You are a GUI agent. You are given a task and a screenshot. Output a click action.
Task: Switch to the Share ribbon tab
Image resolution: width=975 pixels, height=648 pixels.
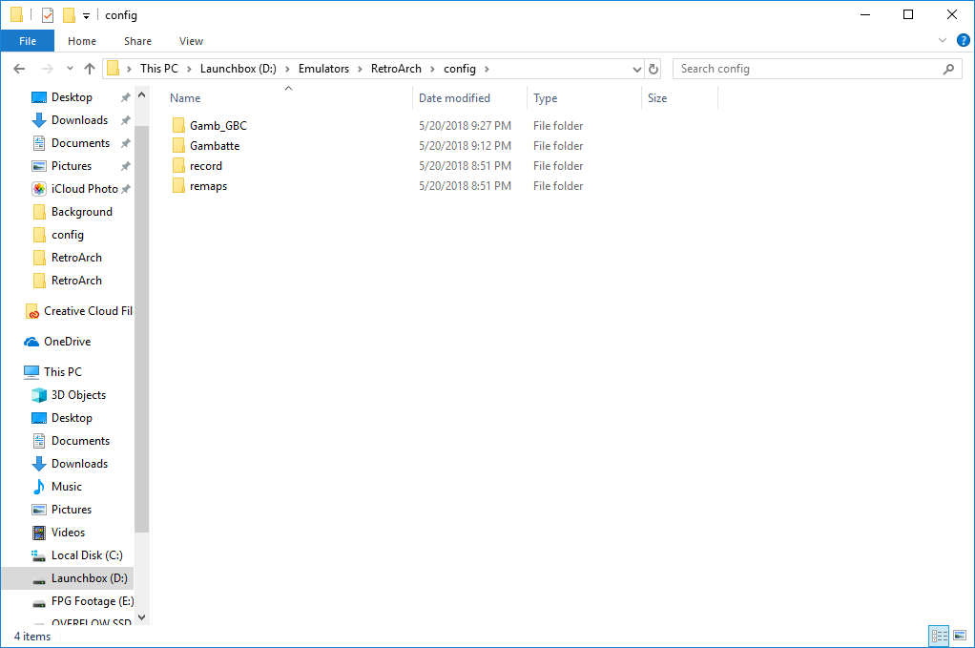pos(137,41)
